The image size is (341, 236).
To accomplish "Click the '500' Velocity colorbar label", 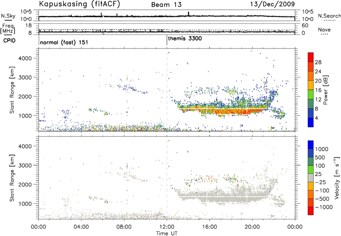I will [x=320, y=158].
